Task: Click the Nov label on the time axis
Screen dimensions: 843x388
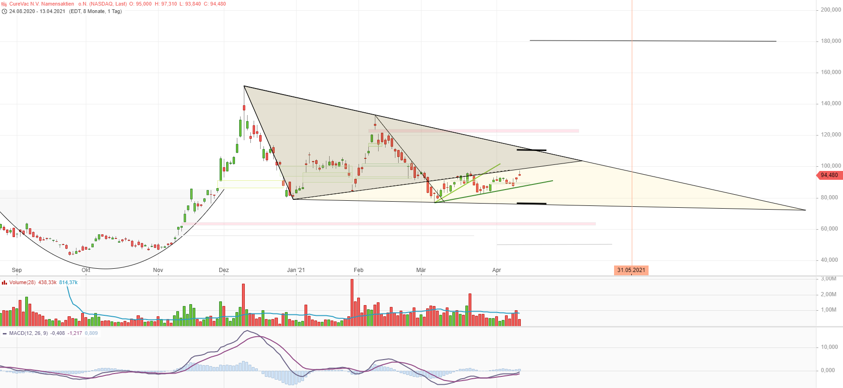Action: 158,270
